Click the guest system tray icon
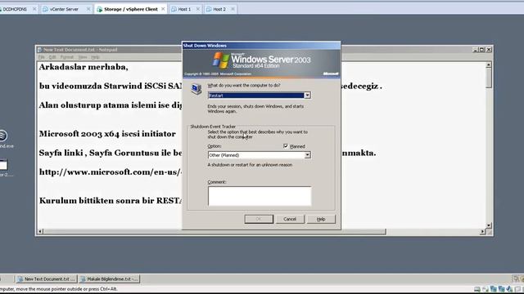Screen dimensions: 524x294 pos(517,278)
